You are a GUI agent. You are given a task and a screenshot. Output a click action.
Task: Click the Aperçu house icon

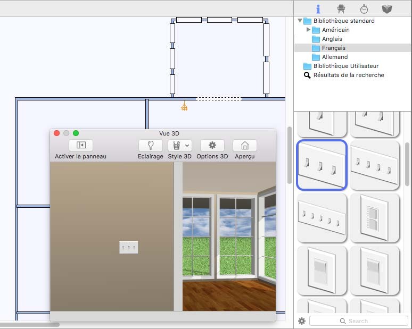tap(244, 145)
